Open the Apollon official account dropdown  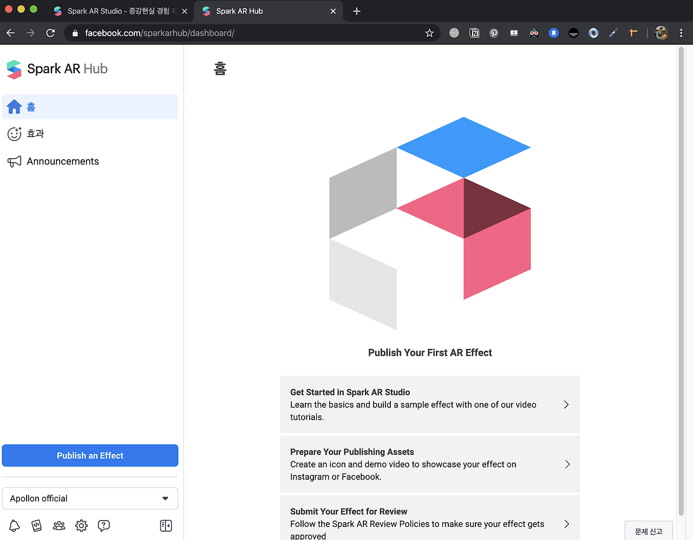pyautogui.click(x=90, y=498)
